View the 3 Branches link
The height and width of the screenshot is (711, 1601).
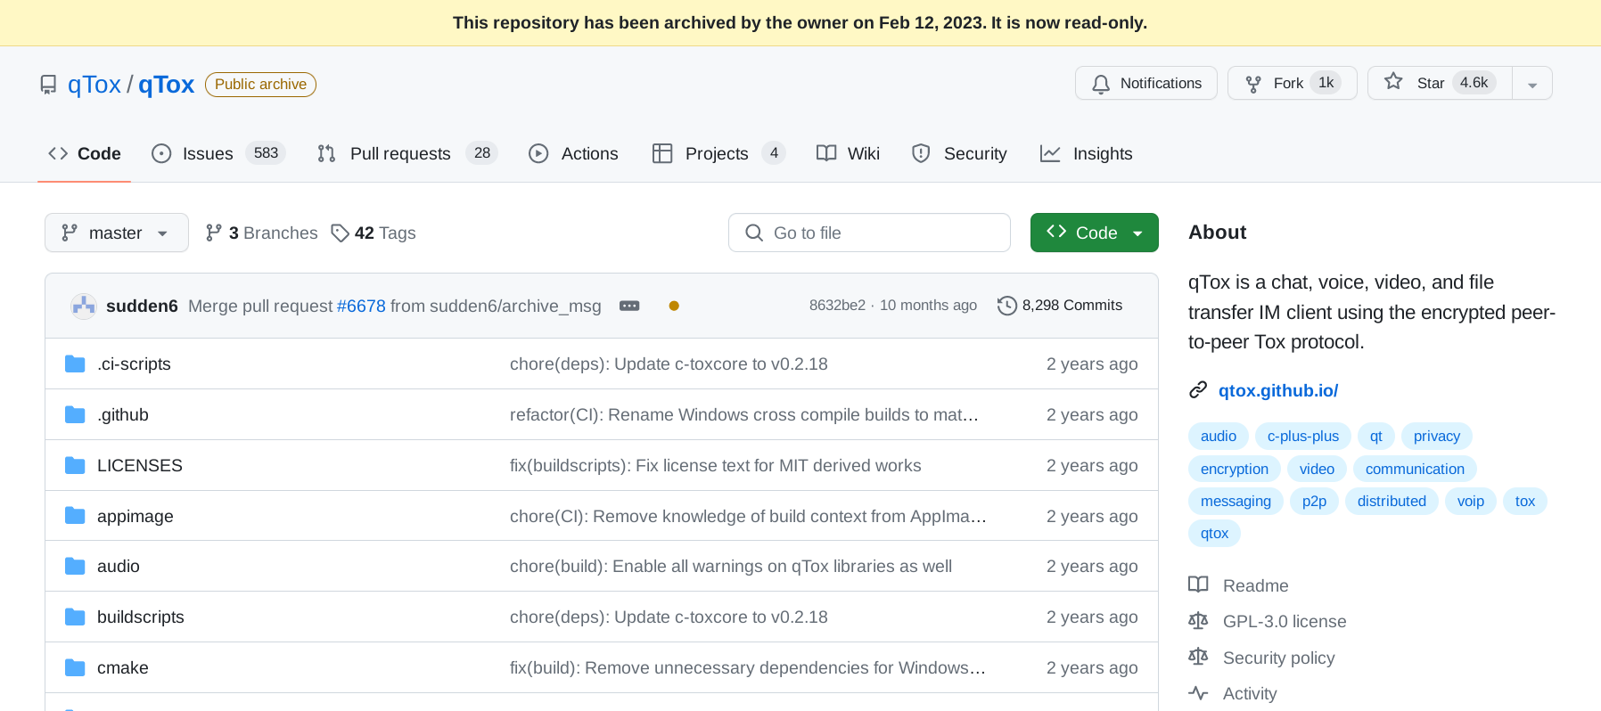click(x=261, y=233)
